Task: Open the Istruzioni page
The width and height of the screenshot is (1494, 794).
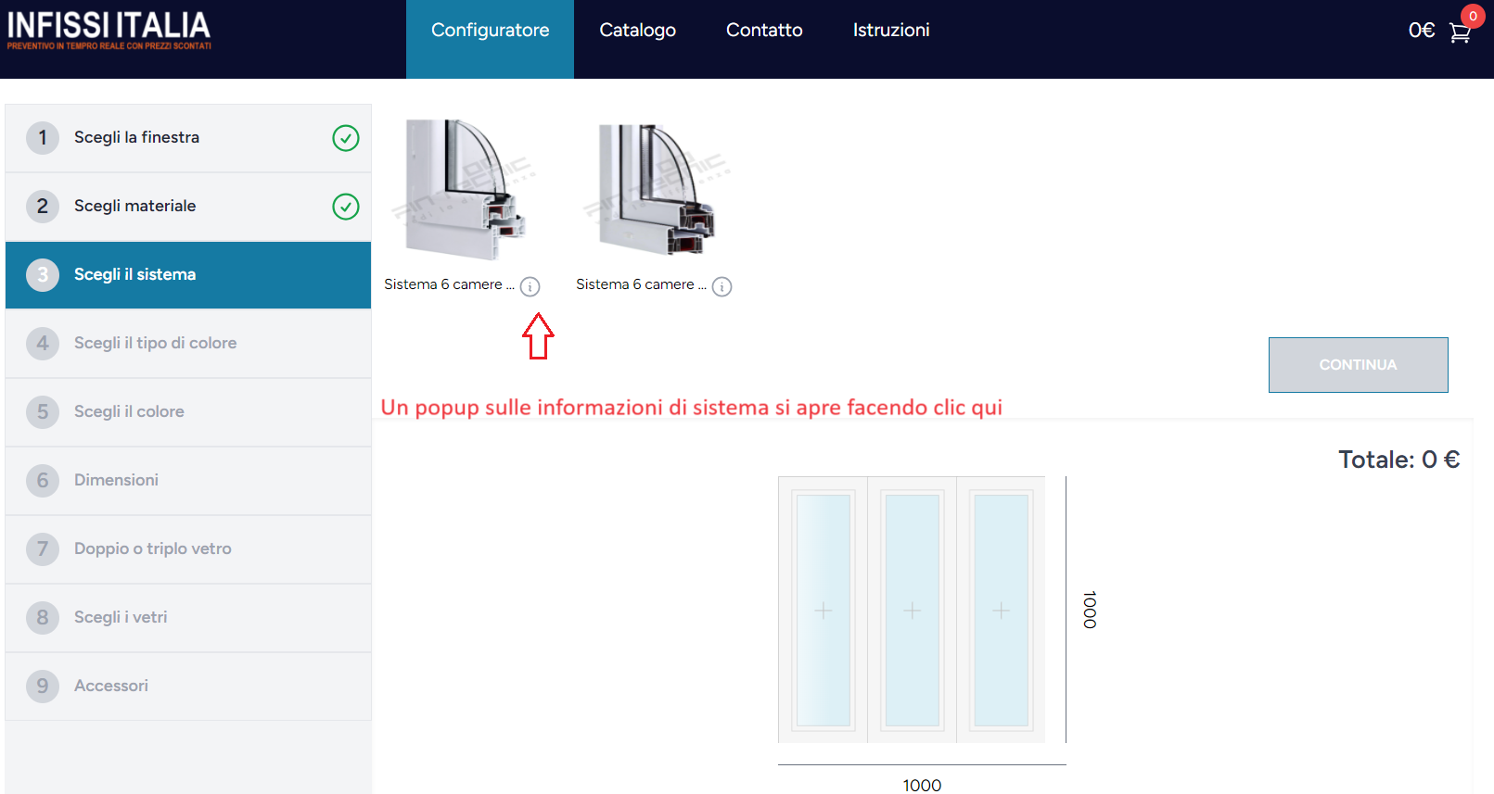Action: click(x=890, y=31)
